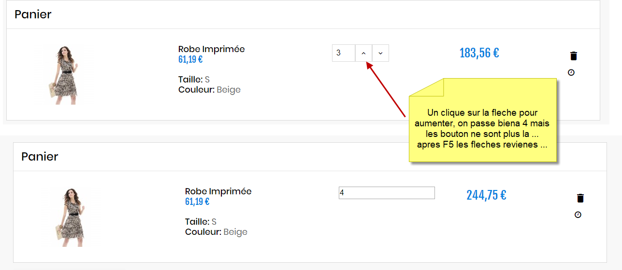The height and width of the screenshot is (270, 622).
Task: Focus the quantity field showing 3
Action: (x=343, y=53)
